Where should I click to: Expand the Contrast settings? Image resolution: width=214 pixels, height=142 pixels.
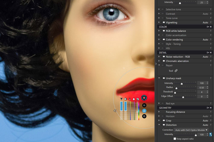click(x=159, y=14)
